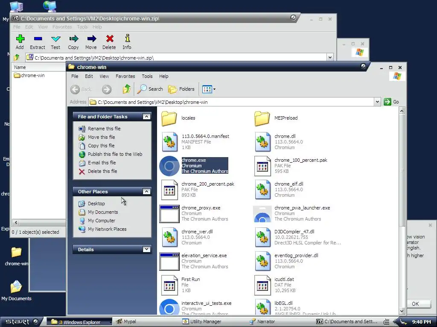The image size is (437, 327).
Task: Select chrome_pwa_launcher.exe file
Action: coord(291,214)
